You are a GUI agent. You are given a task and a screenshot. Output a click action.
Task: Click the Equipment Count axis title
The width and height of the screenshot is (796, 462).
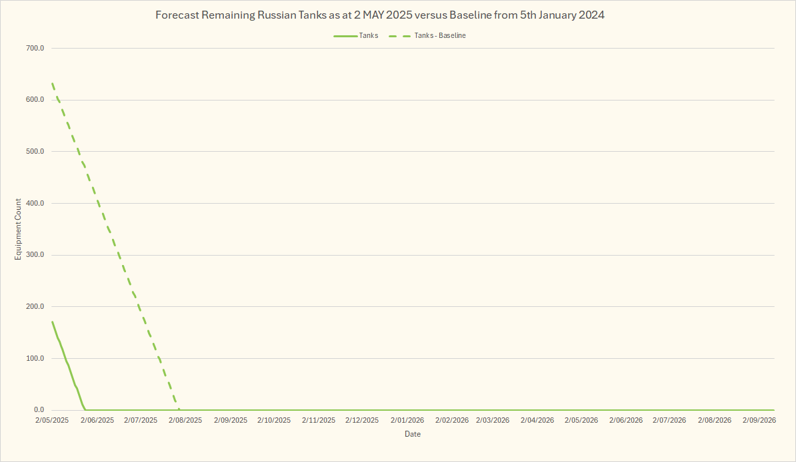coord(19,229)
